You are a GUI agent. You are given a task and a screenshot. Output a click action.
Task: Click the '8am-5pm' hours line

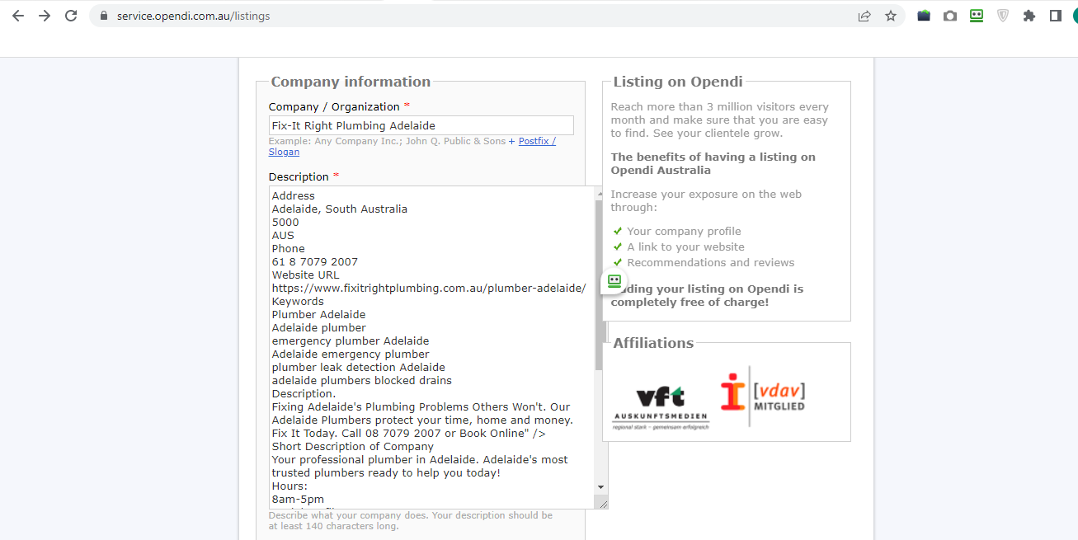(x=298, y=499)
